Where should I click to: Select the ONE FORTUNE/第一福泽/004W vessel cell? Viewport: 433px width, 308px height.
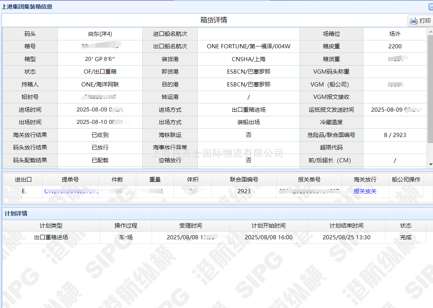[x=248, y=46]
